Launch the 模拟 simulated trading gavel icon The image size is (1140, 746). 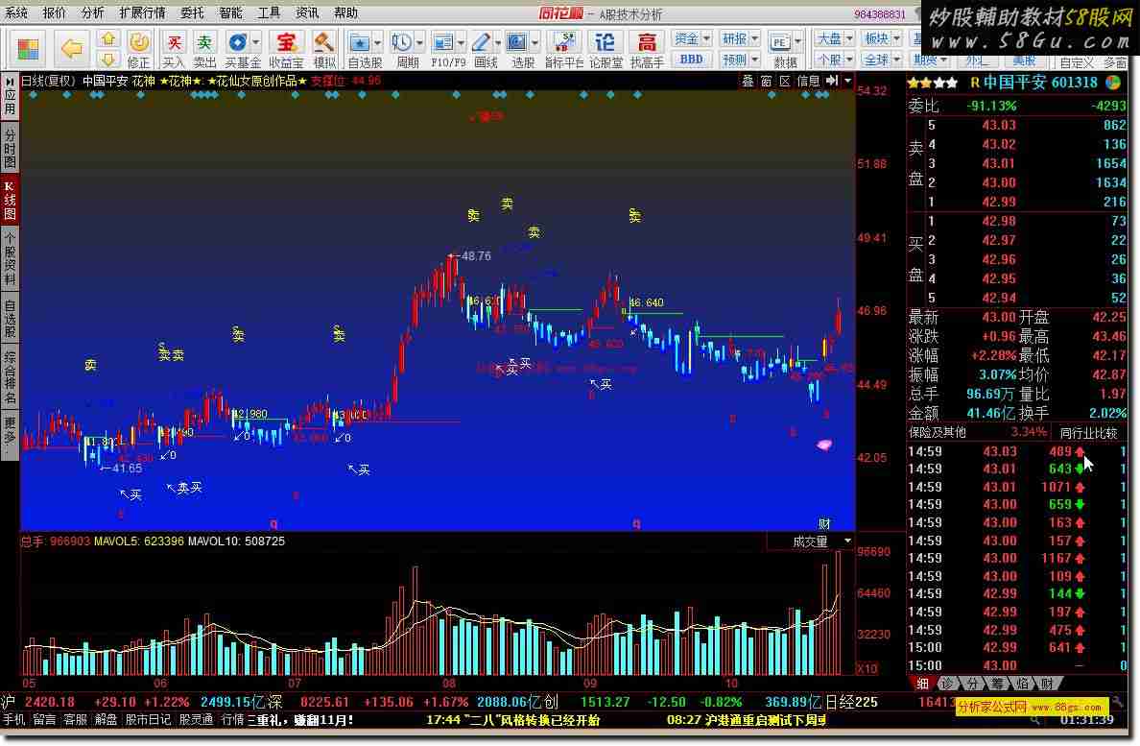(324, 43)
